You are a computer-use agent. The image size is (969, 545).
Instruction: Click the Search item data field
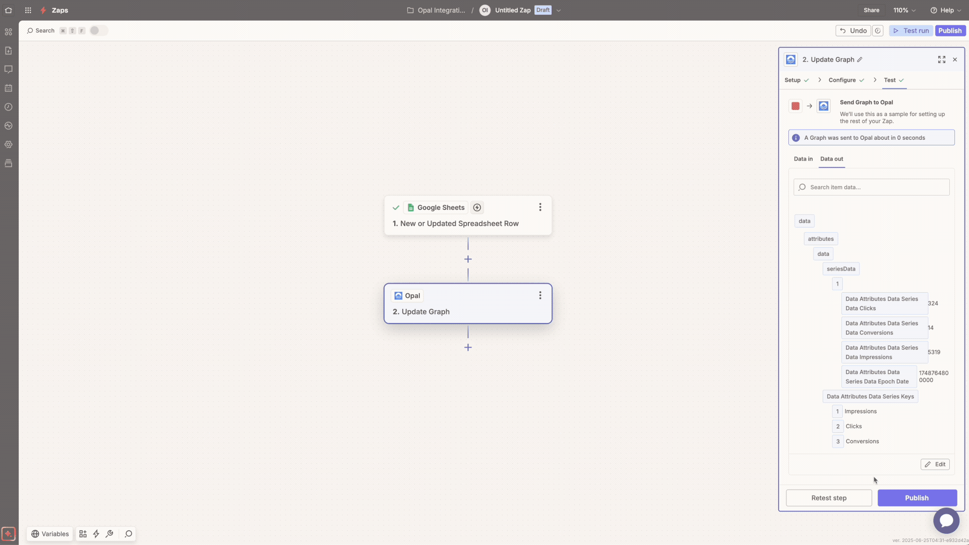871,187
